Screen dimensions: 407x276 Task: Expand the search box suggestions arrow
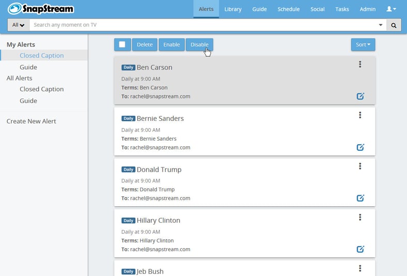(x=381, y=25)
